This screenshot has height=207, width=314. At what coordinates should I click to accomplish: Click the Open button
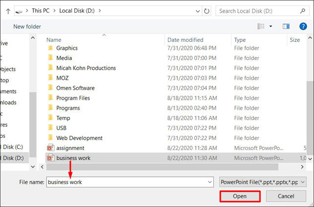tap(239, 196)
